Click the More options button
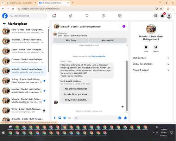Image resolution: width=176 pixels, height=141 pixels. (108, 40)
